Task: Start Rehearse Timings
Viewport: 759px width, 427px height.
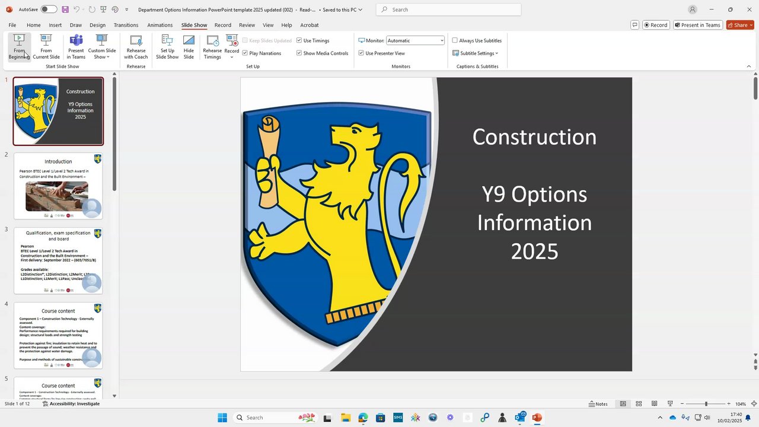Action: pyautogui.click(x=212, y=47)
